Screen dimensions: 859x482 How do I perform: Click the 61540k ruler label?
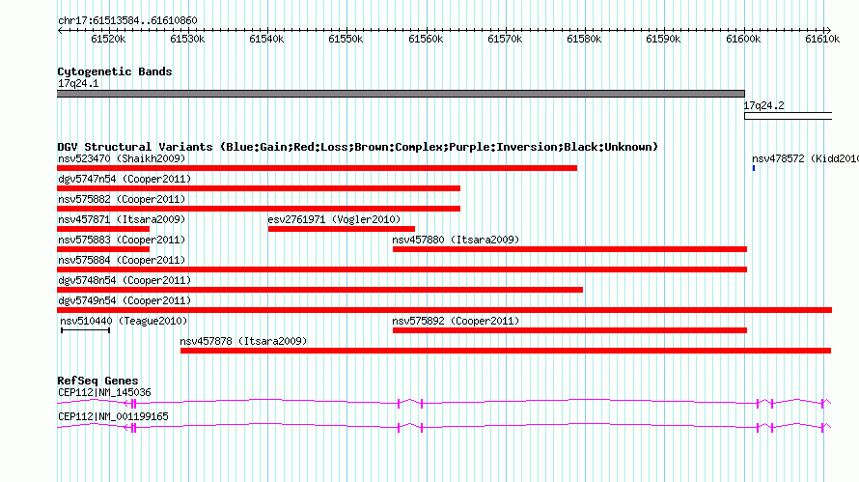click(266, 39)
